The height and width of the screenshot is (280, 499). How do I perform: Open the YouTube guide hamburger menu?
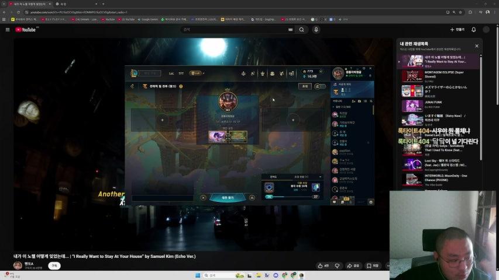(8, 30)
